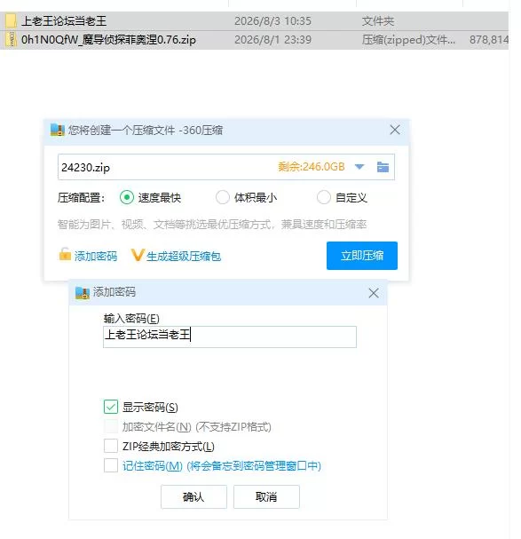Image resolution: width=521 pixels, height=539 pixels.
Task: Click the 360压缩 logo in the compress dialog title
Action: (57, 130)
